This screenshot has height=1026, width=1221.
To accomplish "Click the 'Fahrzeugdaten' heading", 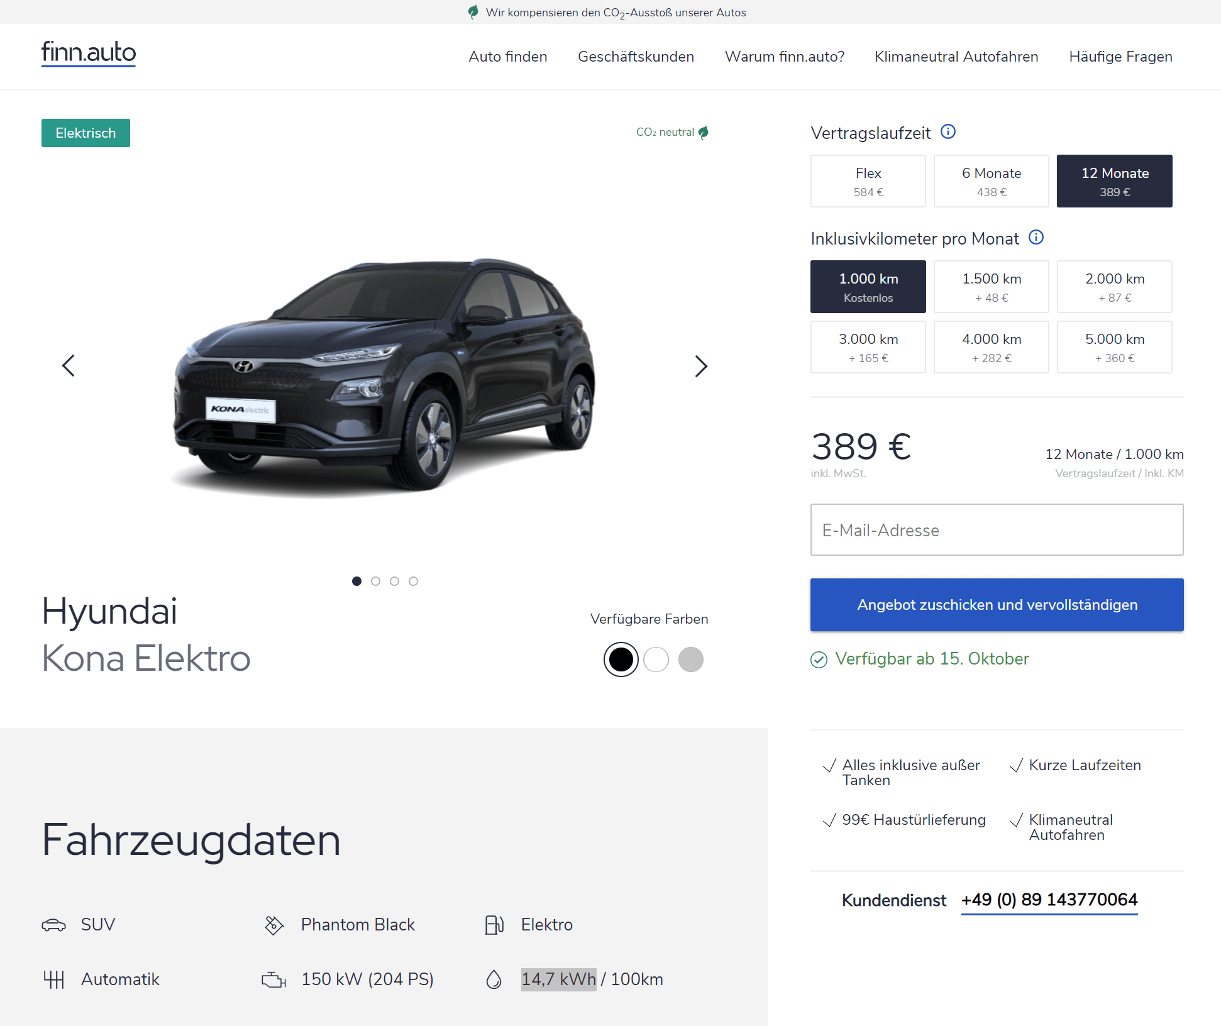I will pos(191,841).
